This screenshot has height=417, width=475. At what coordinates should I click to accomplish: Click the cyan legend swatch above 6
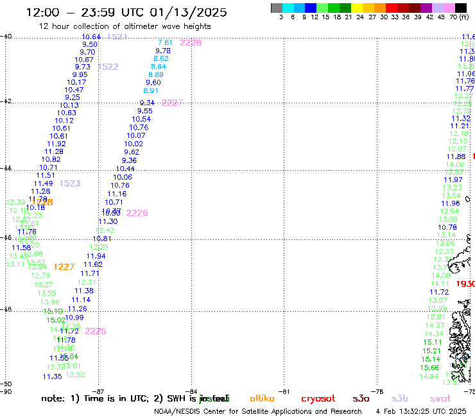click(x=288, y=8)
